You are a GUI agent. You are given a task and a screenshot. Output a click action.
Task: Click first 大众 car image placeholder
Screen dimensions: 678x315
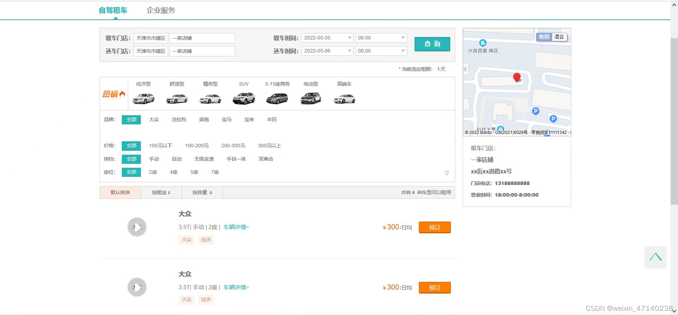(137, 227)
